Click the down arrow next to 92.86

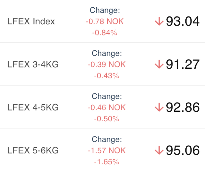pos(159,107)
